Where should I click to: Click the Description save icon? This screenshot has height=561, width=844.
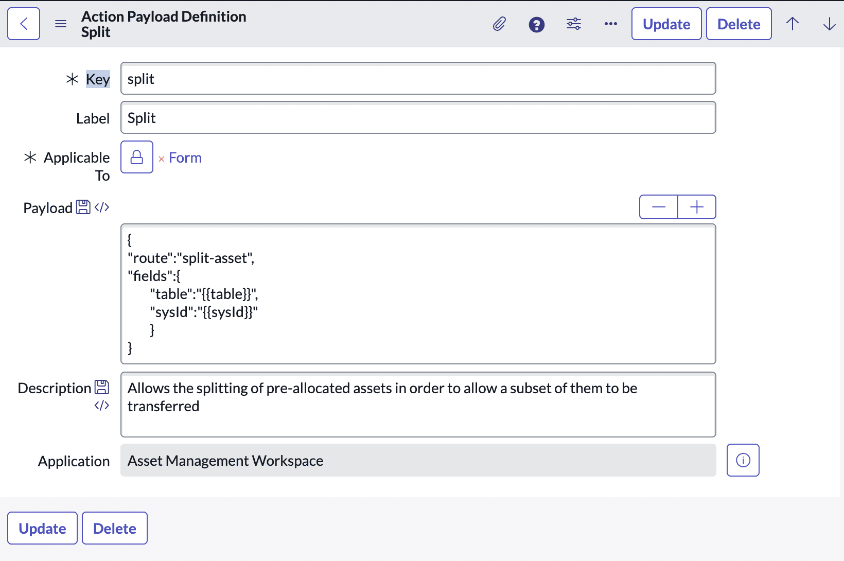(x=102, y=387)
